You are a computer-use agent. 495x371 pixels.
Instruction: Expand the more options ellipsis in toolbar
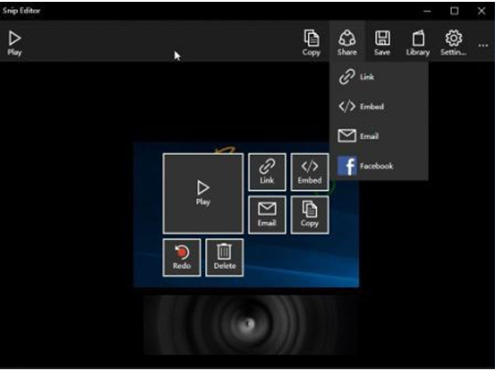(x=483, y=46)
